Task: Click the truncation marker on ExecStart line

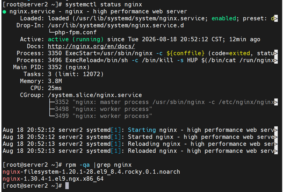Action: point(276,53)
